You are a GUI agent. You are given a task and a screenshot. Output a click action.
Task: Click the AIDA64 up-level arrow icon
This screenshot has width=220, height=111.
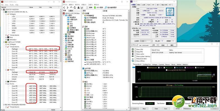(71, 8)
